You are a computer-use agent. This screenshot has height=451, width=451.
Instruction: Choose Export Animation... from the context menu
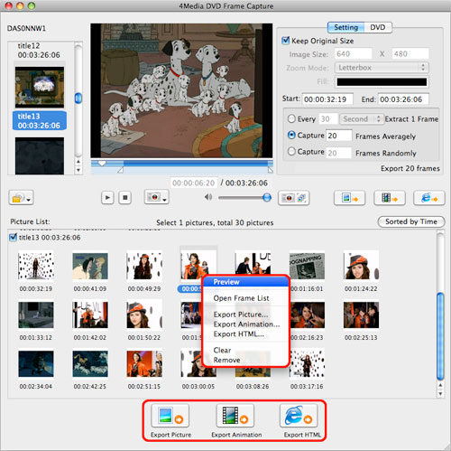coord(245,324)
